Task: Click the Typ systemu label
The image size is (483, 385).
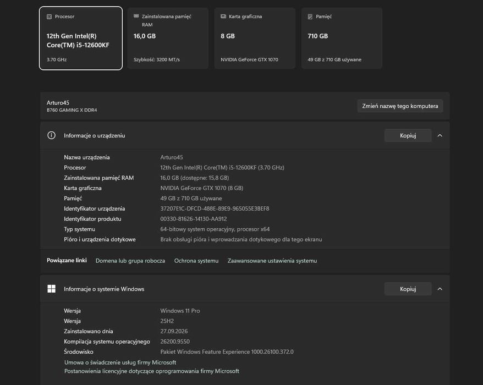Action: tap(79, 229)
